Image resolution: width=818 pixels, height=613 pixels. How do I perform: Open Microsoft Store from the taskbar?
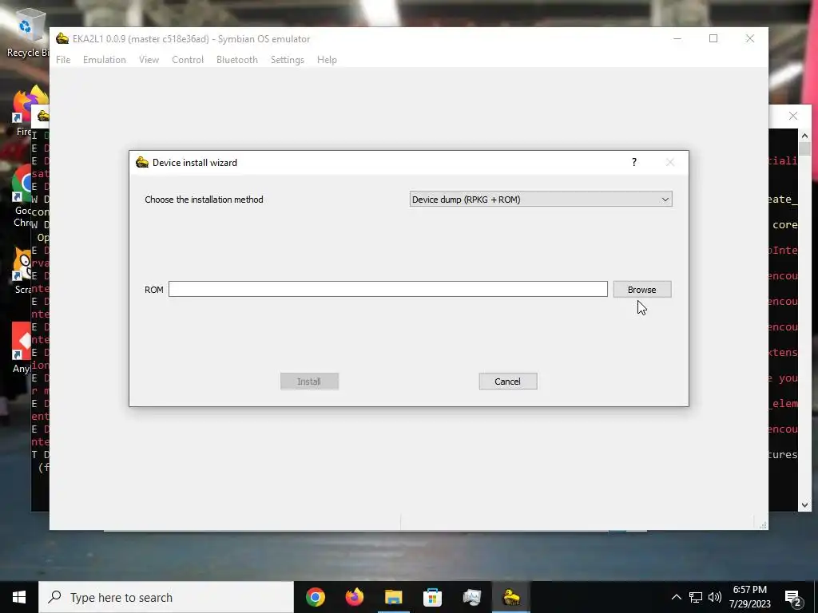432,597
